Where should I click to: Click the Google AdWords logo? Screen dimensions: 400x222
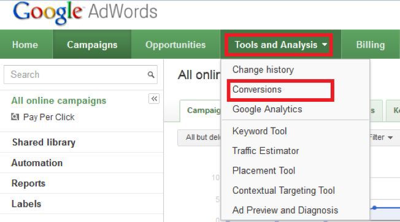point(85,12)
